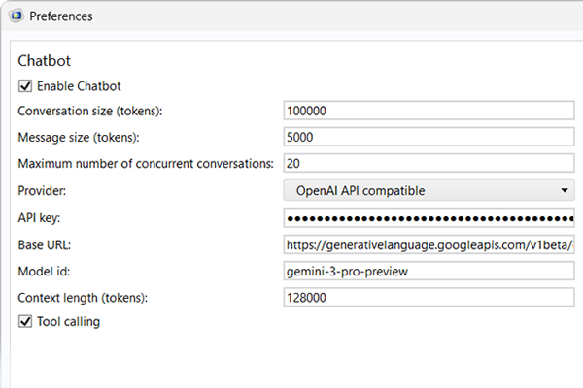Click inside the masked API key field
583x388 pixels.
[x=429, y=218]
